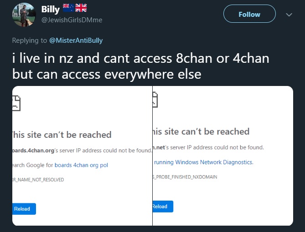Click broken page icon in right screenshot
Screen dimensions: 305x232
[x=155, y=100]
